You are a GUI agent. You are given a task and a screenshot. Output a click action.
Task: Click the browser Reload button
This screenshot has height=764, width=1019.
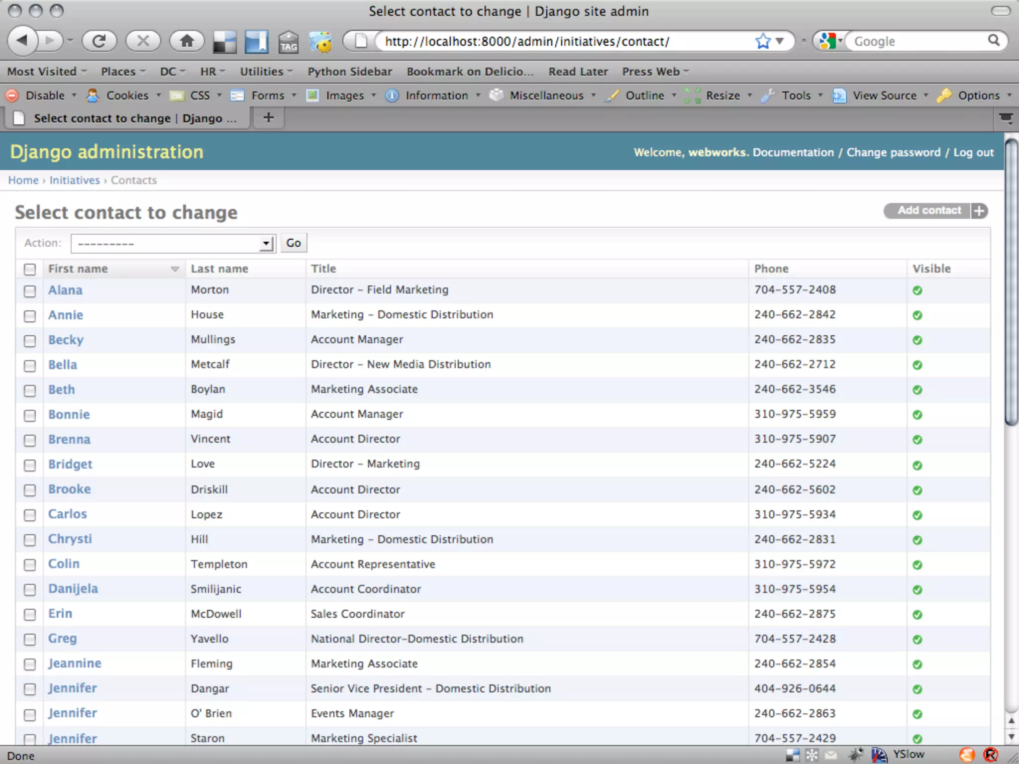click(x=99, y=41)
